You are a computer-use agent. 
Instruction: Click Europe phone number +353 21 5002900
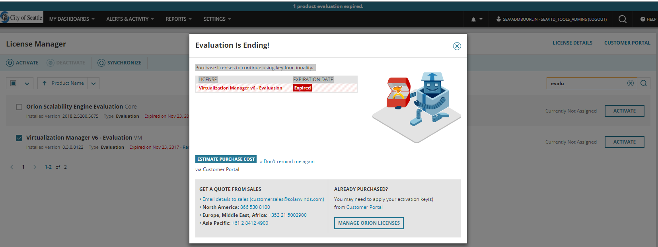[x=288, y=215]
